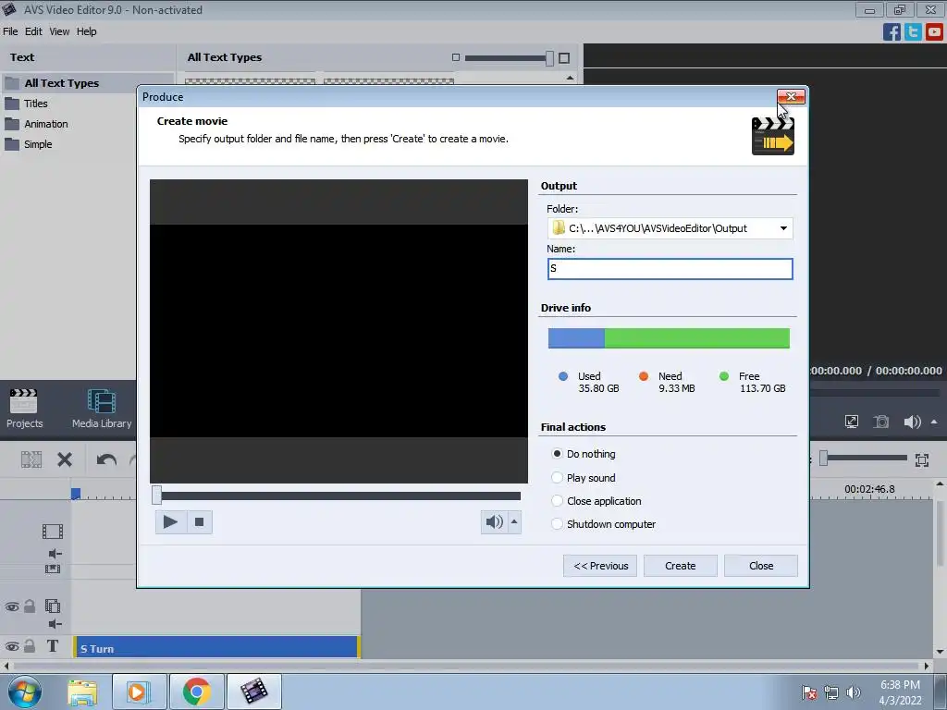The image size is (947, 710).
Task: Expand the output Folder dropdown
Action: coord(783,228)
